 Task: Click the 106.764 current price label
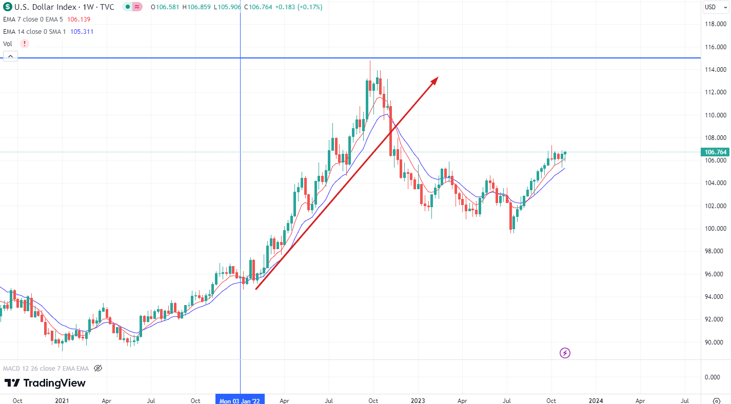tap(716, 152)
